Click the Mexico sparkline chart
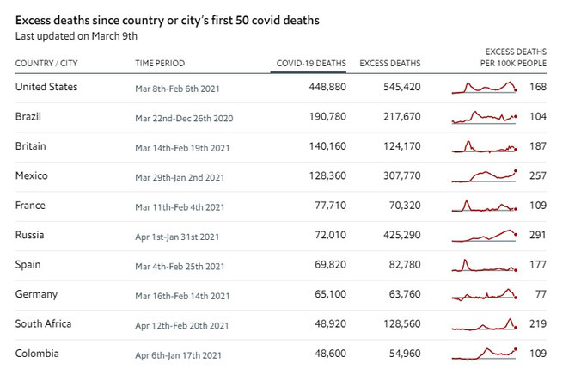This screenshot has width=587, height=369. coord(485,175)
